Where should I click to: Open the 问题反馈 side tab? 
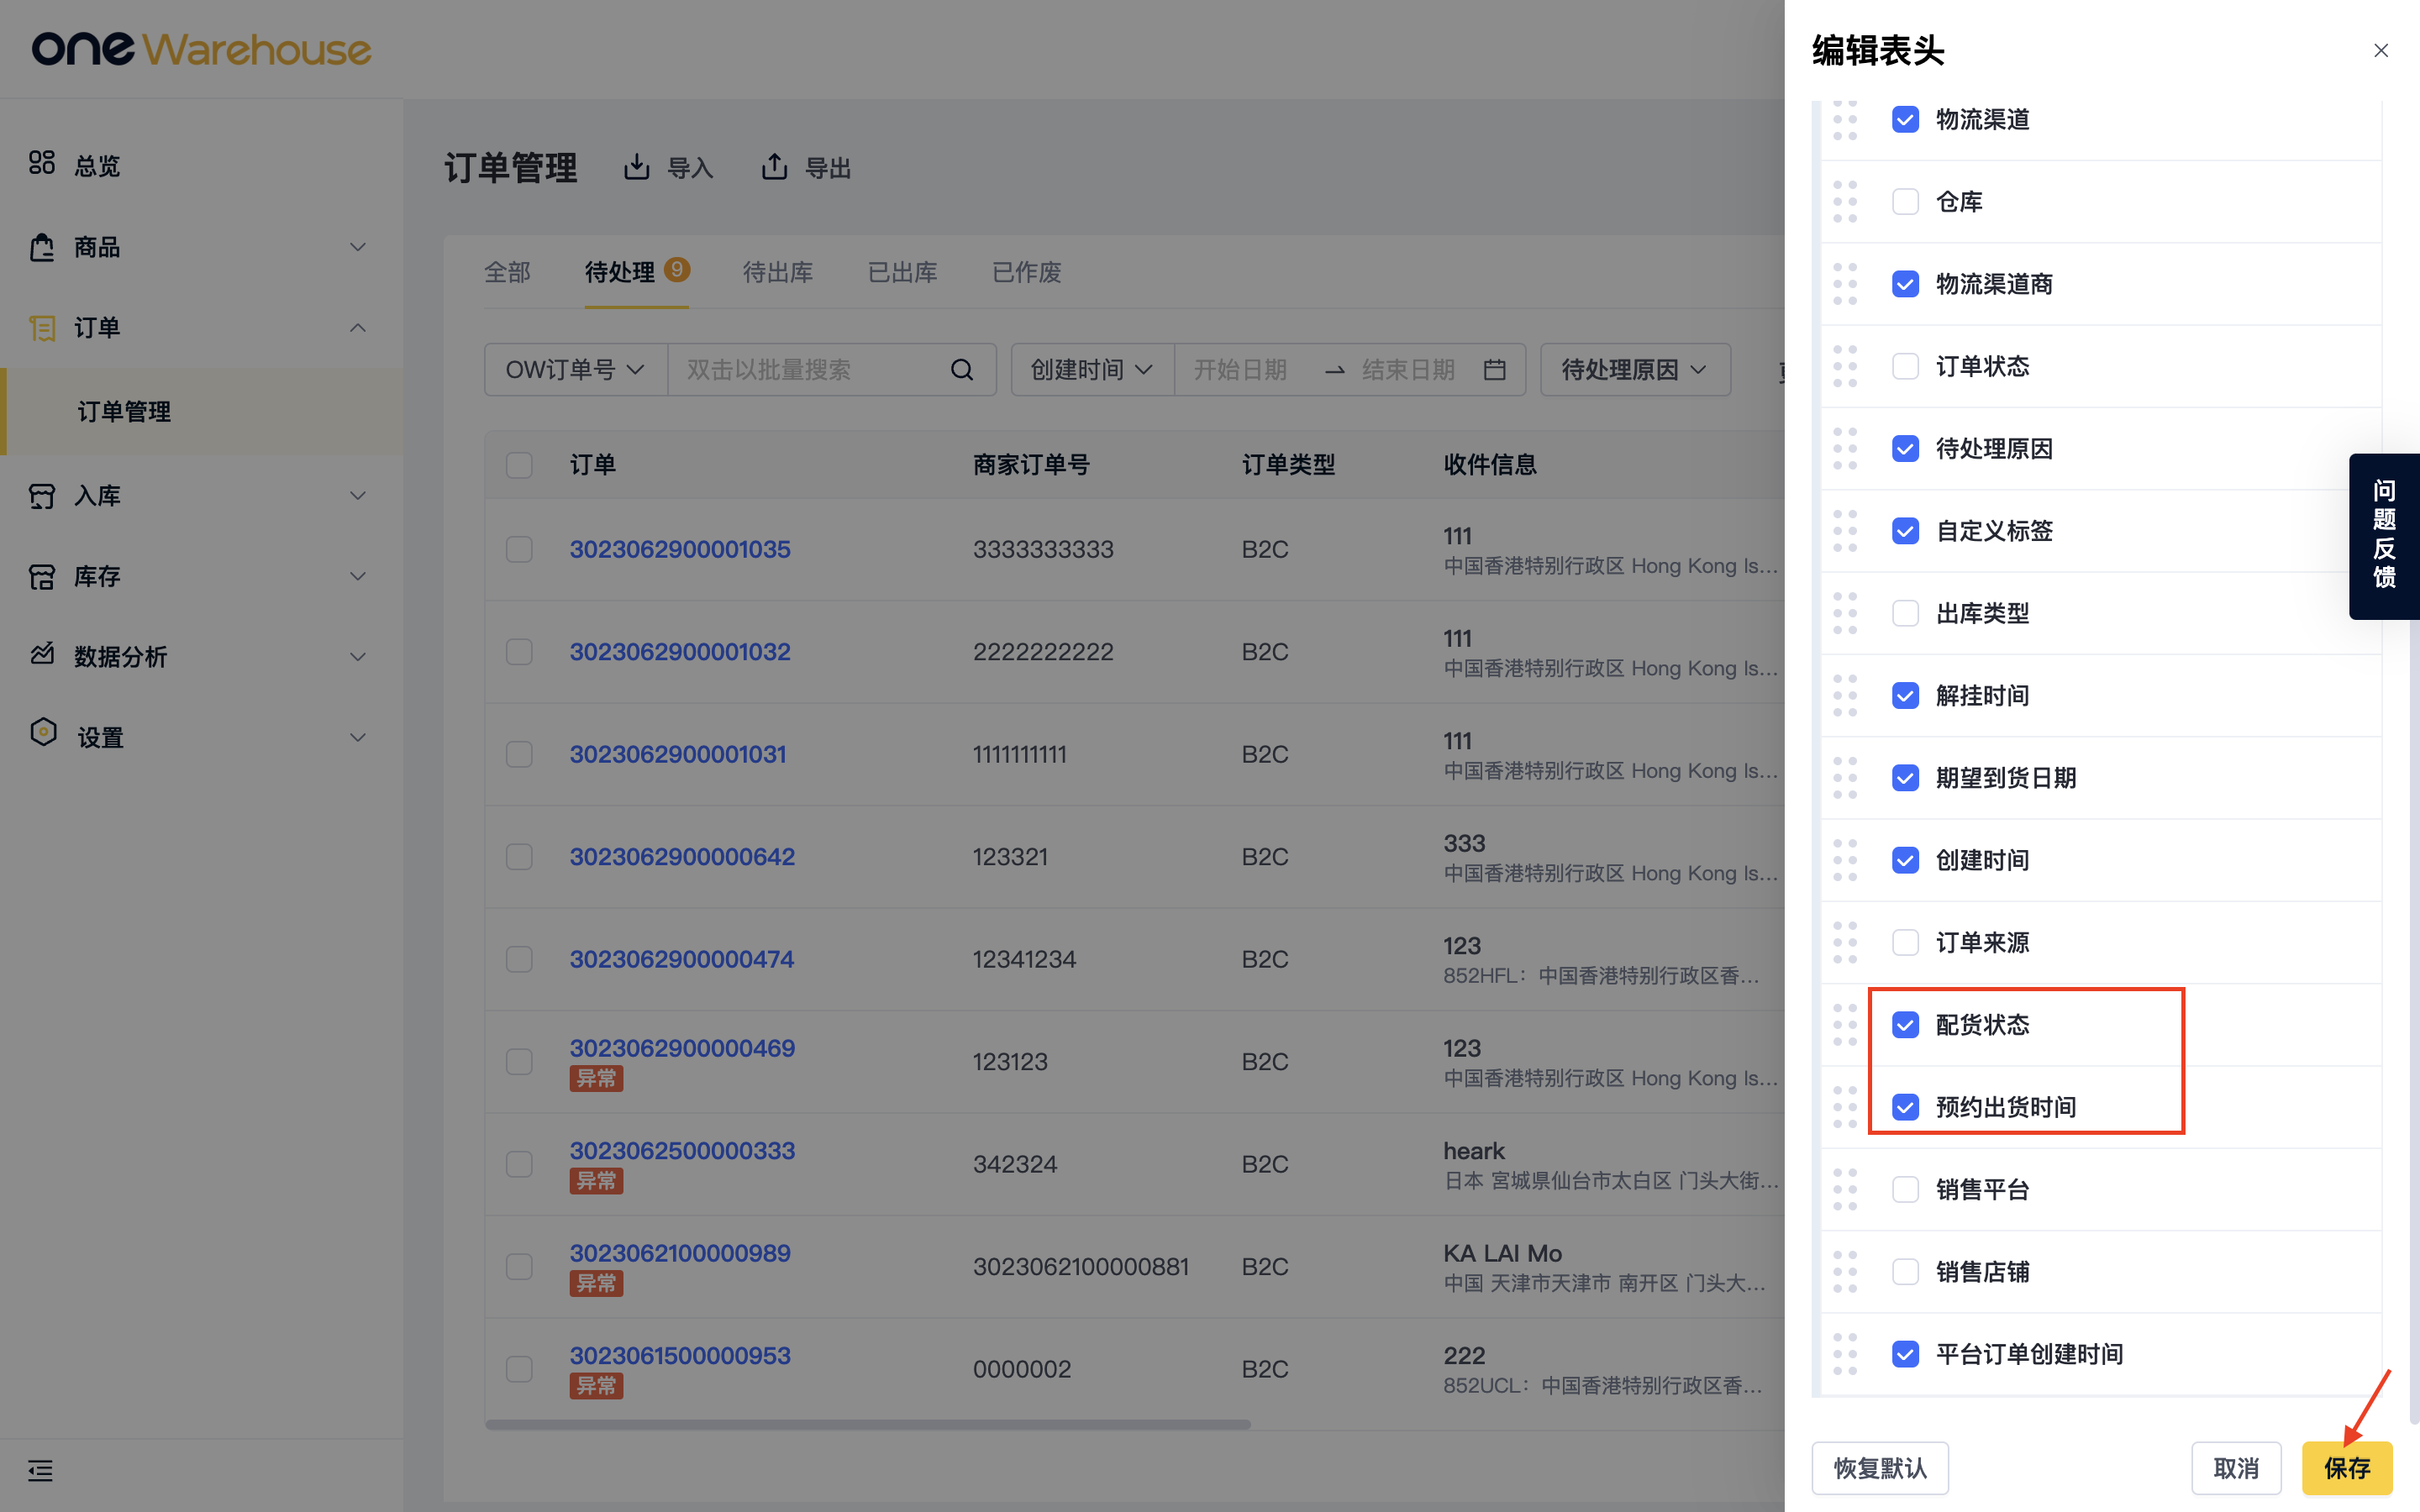pyautogui.click(x=2384, y=536)
